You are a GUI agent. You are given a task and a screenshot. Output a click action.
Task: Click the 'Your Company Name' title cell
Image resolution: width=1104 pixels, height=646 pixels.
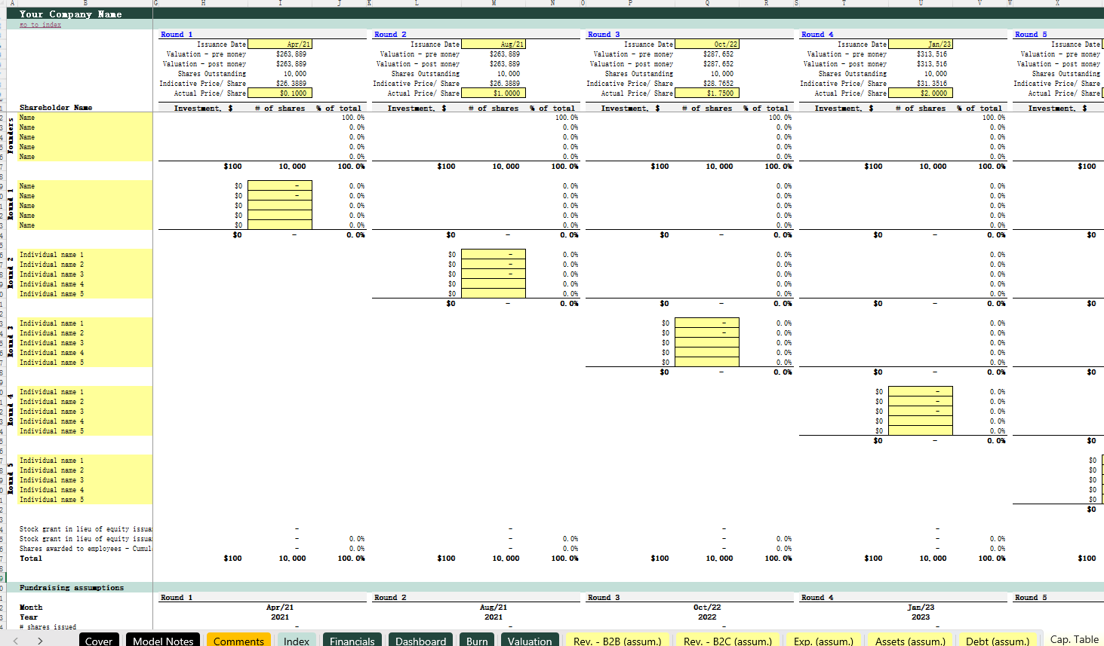[71, 14]
